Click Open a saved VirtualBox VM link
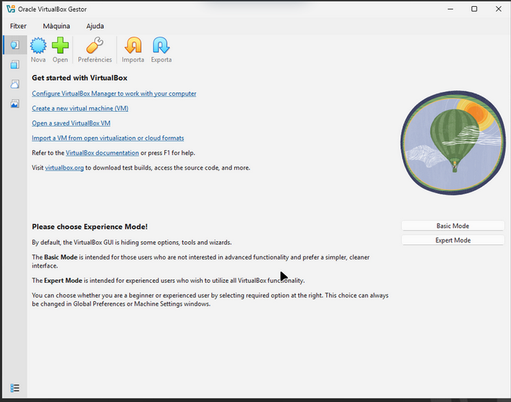Viewport: 511px width, 402px height. click(71, 123)
